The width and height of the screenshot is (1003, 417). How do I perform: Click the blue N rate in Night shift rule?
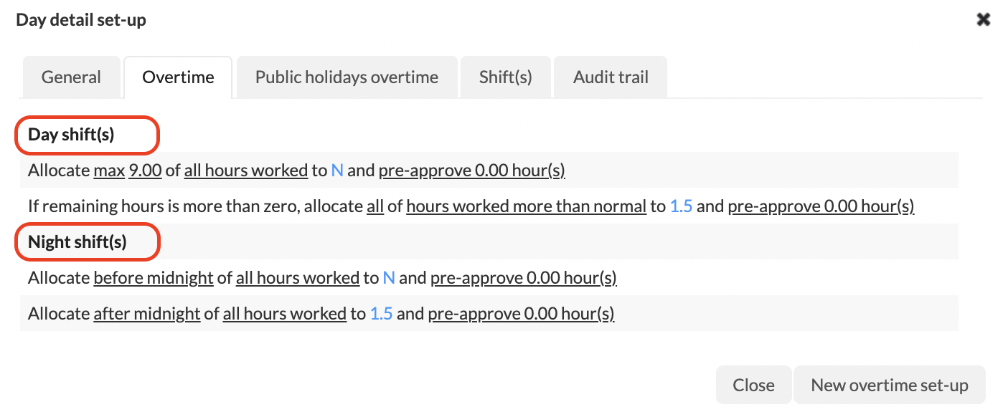tap(389, 278)
